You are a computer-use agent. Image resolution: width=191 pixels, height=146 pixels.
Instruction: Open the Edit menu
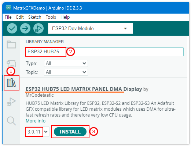(x=20, y=17)
